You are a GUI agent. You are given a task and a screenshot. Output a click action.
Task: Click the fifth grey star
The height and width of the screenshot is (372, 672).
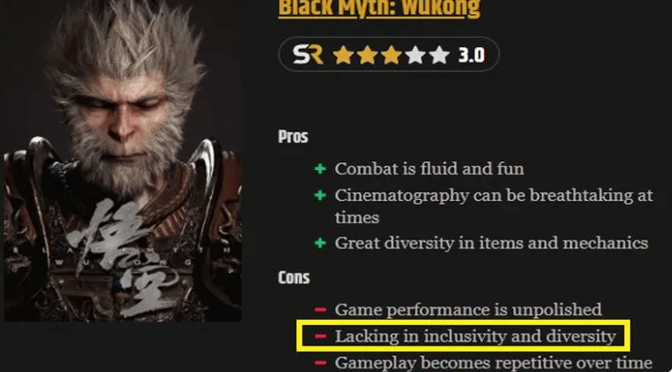pyautogui.click(x=440, y=55)
